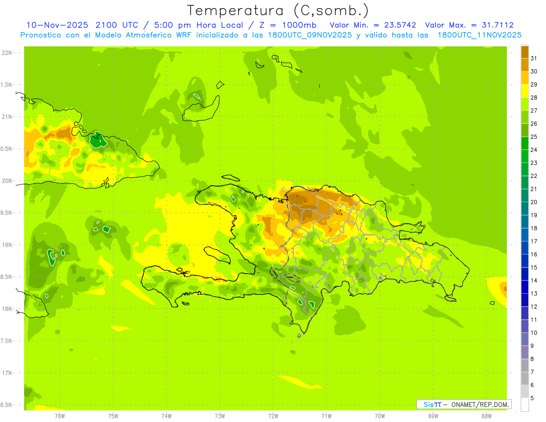The image size is (546, 422).
Task: Click the "17N" latitude axis label
Action: click(7, 373)
